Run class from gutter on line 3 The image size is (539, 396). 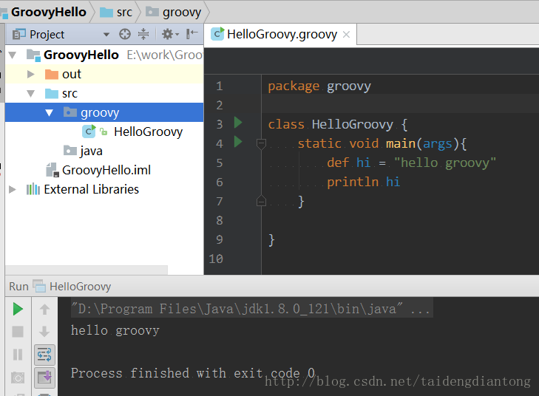pyautogui.click(x=238, y=123)
